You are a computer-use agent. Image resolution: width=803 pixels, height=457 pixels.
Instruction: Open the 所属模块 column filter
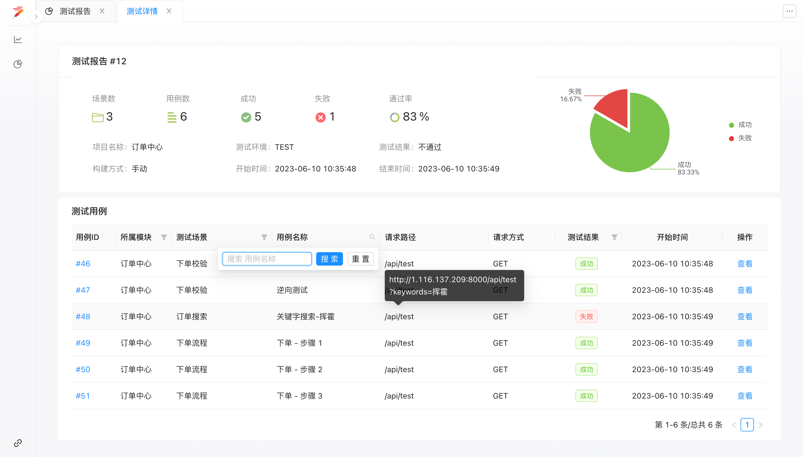click(x=164, y=237)
